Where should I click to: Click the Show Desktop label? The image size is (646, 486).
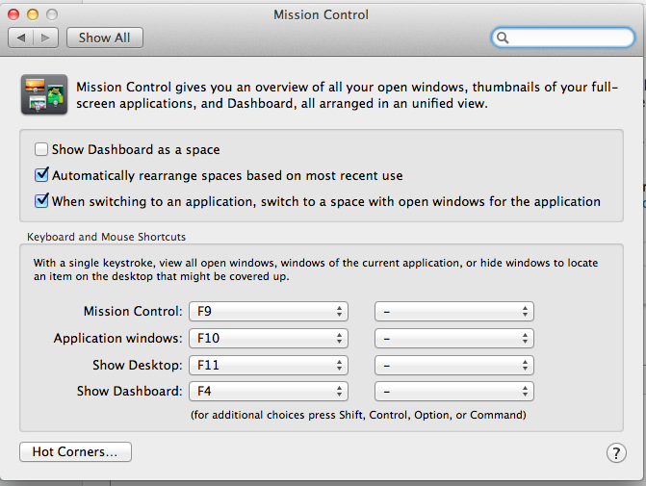click(x=138, y=366)
